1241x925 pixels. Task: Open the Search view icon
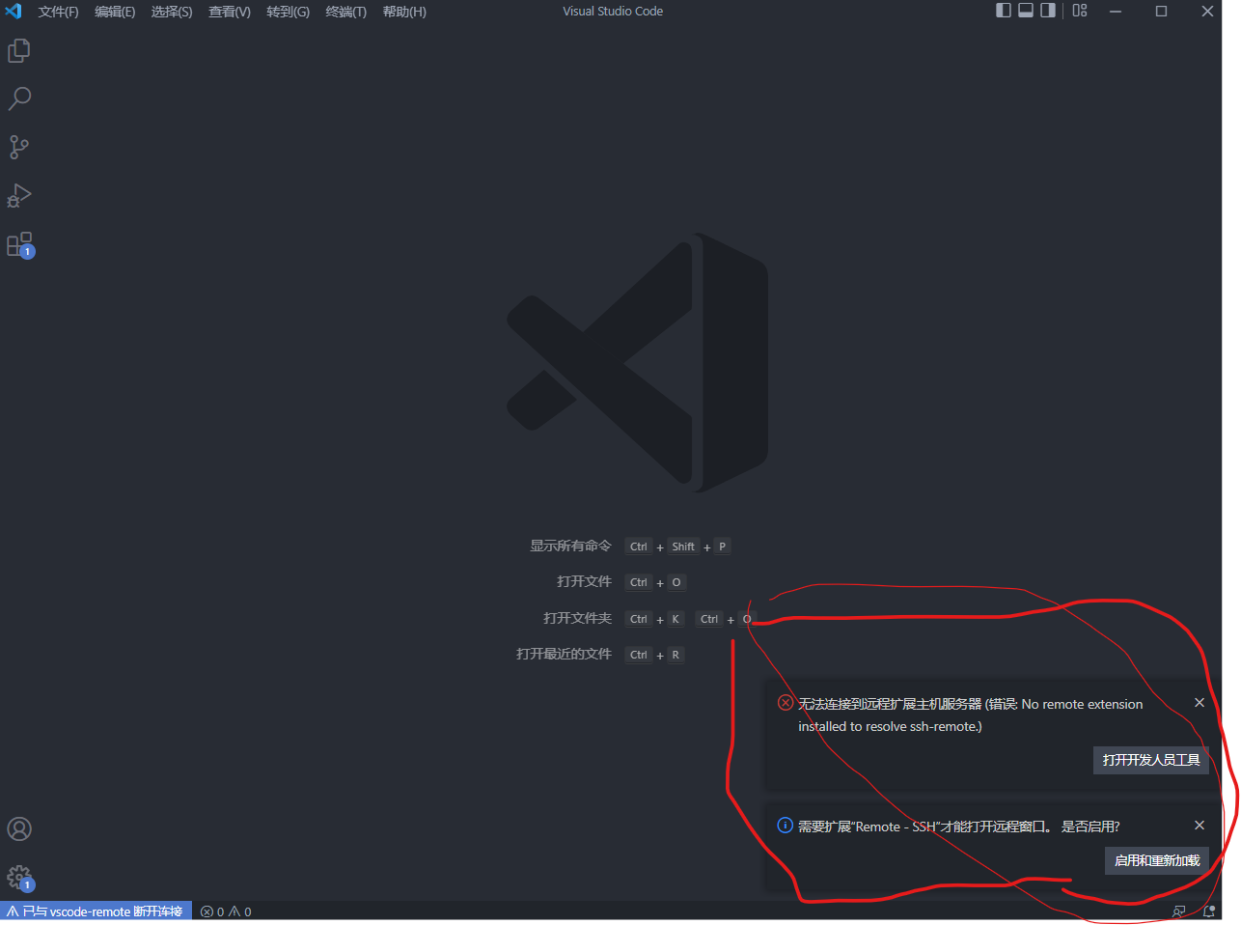pos(19,98)
